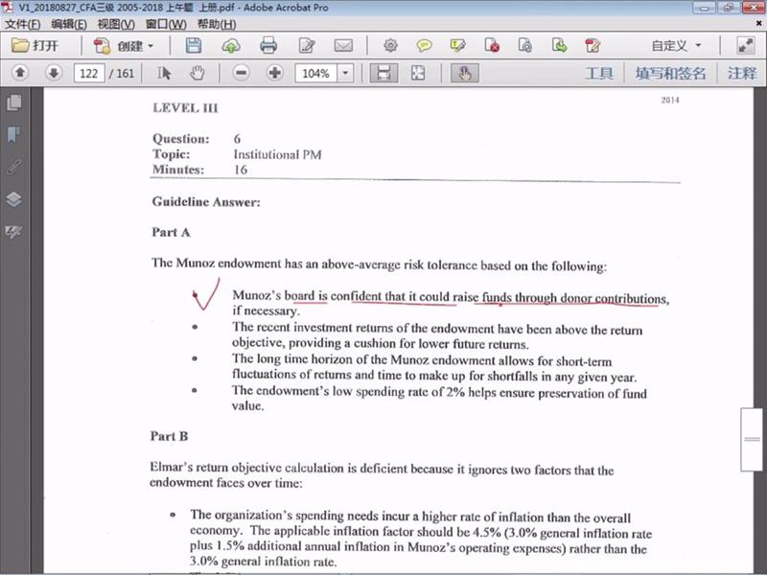The image size is (767, 575).
Task: Click the zoom in plus button
Action: click(x=275, y=73)
